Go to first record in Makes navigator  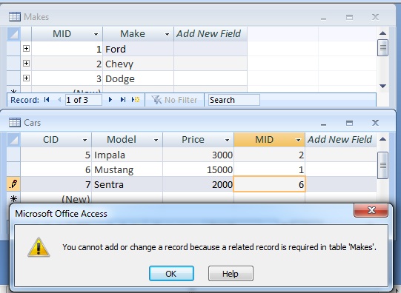[x=47, y=100]
